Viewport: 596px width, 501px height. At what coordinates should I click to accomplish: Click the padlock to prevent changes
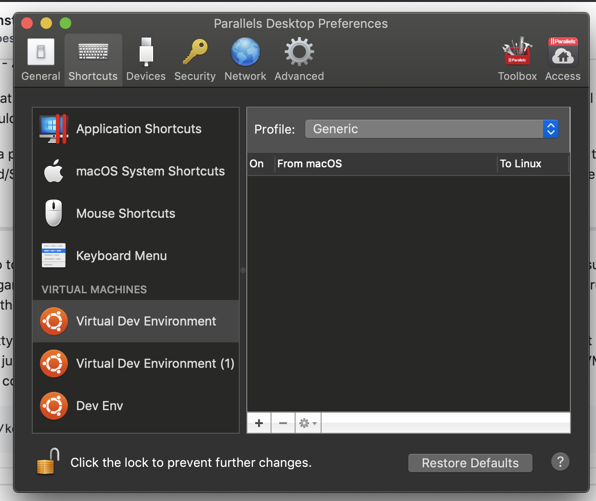tap(48, 462)
